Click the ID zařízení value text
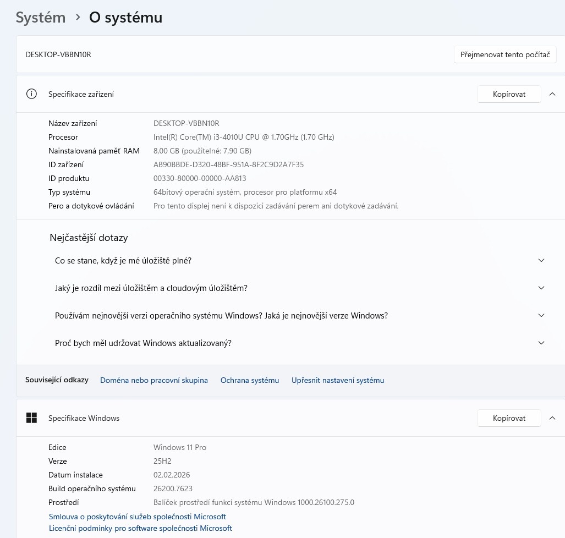 tap(228, 164)
